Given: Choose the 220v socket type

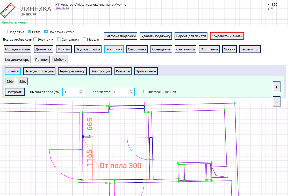Looking at the screenshot, I should 10,82.
